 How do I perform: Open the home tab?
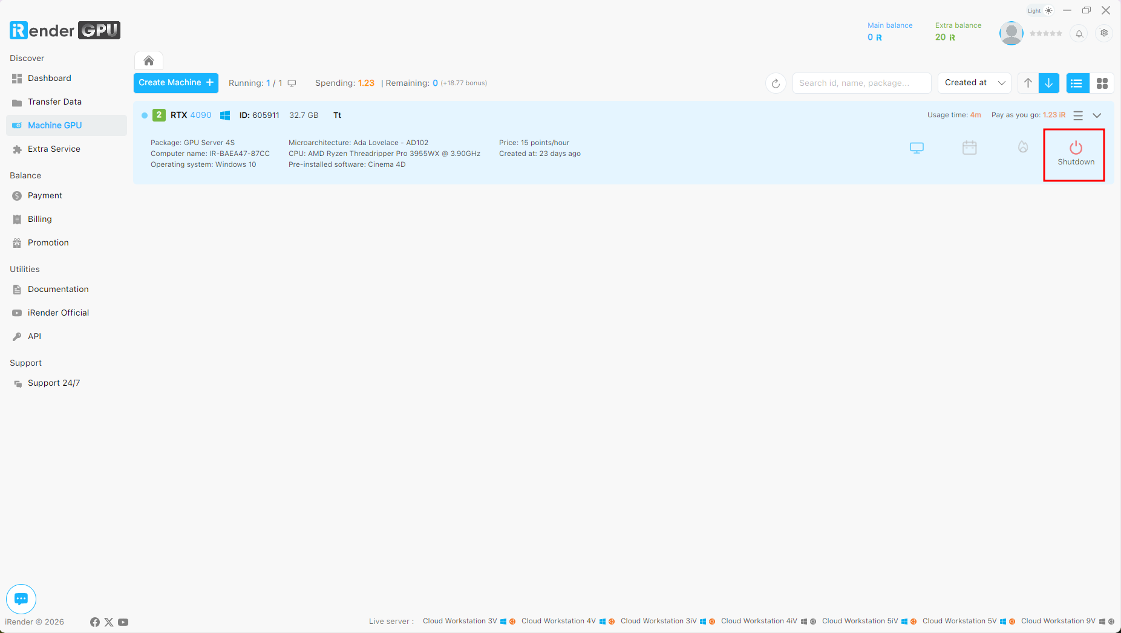[149, 60]
